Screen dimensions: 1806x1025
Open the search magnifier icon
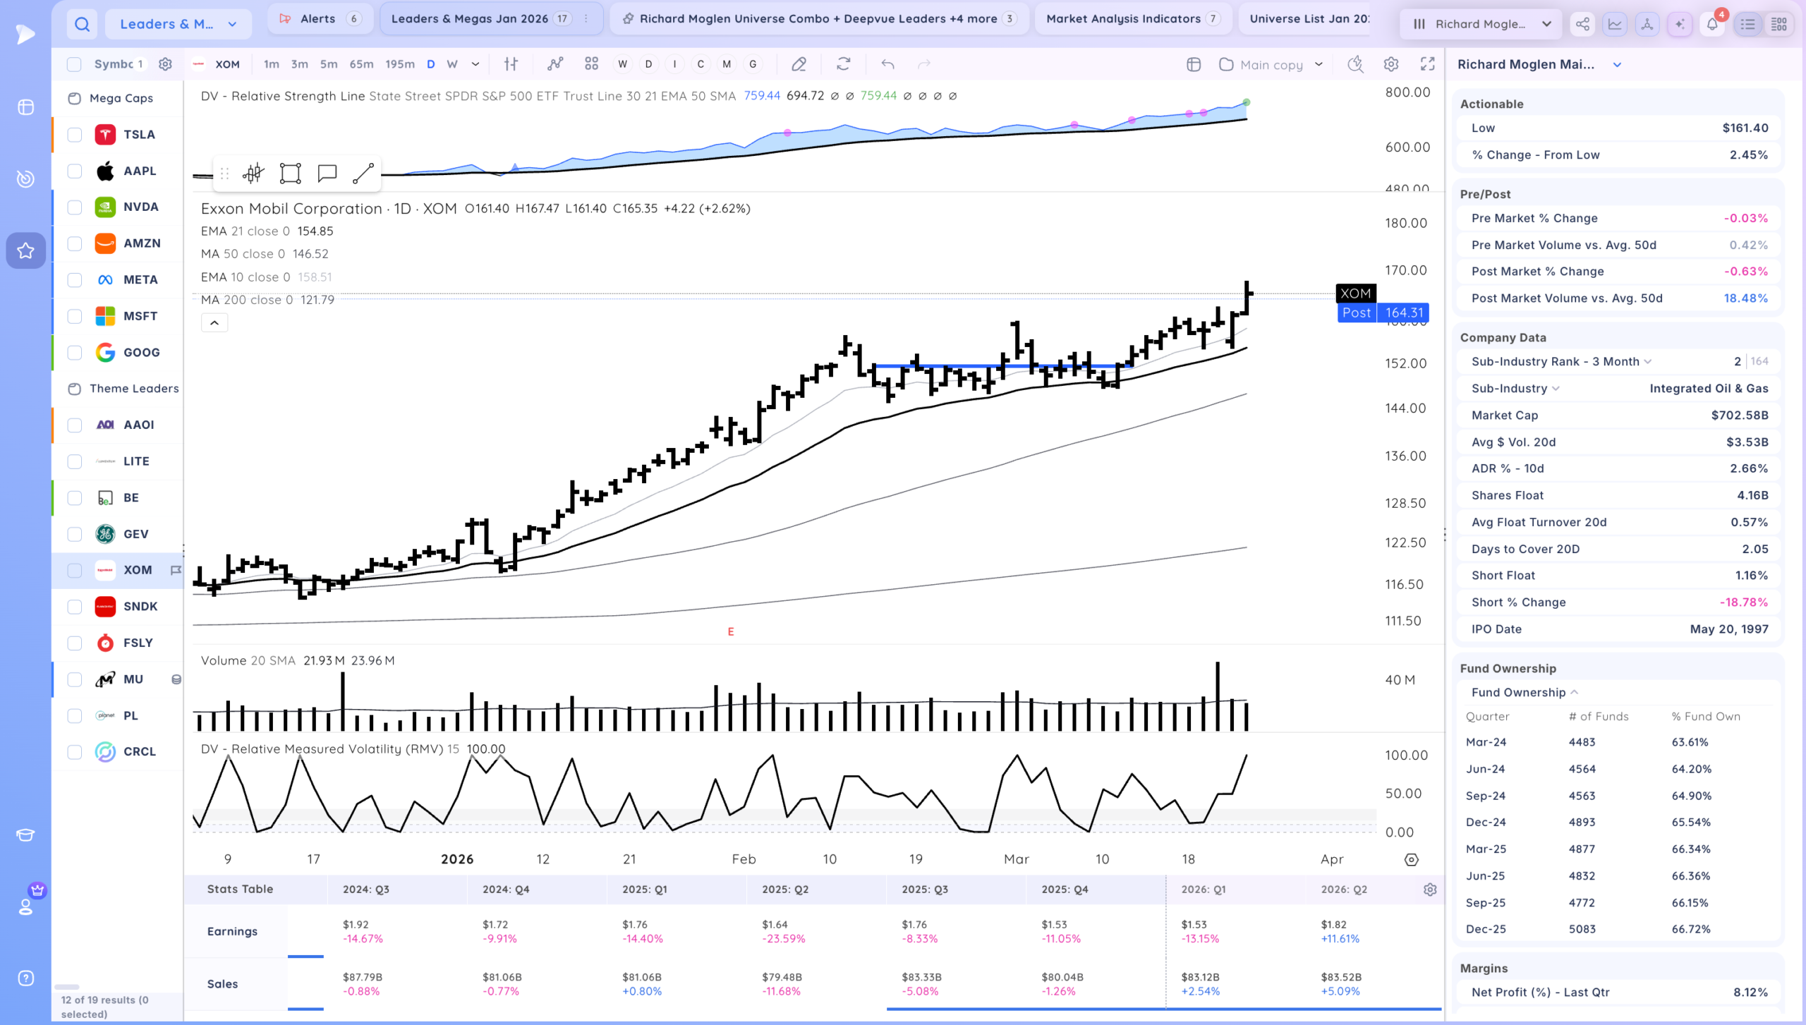pos(82,24)
